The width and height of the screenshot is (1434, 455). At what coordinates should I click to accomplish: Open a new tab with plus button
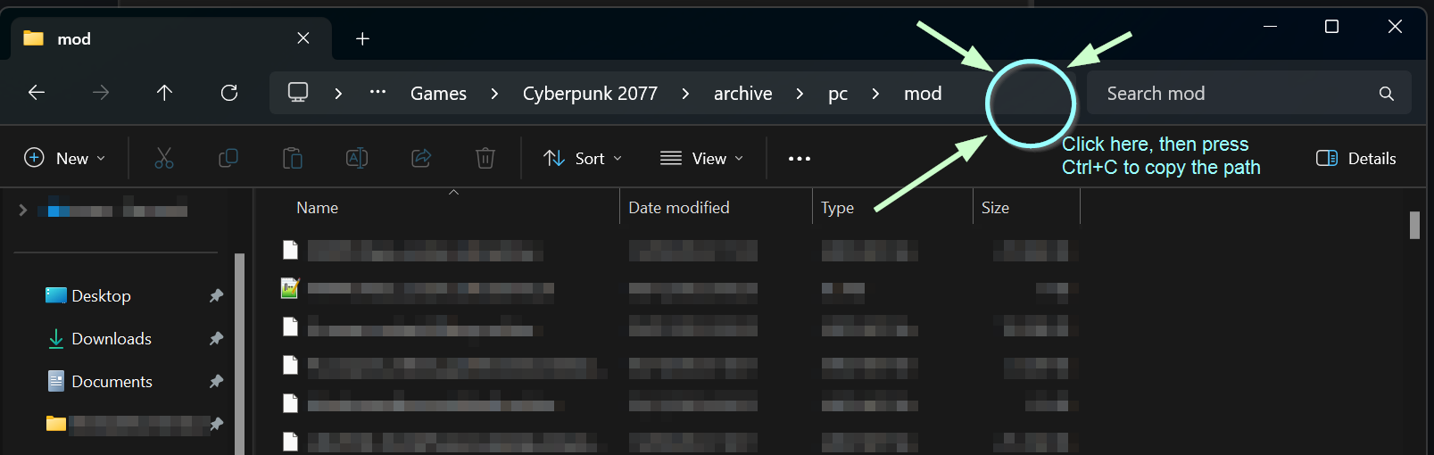click(x=362, y=38)
